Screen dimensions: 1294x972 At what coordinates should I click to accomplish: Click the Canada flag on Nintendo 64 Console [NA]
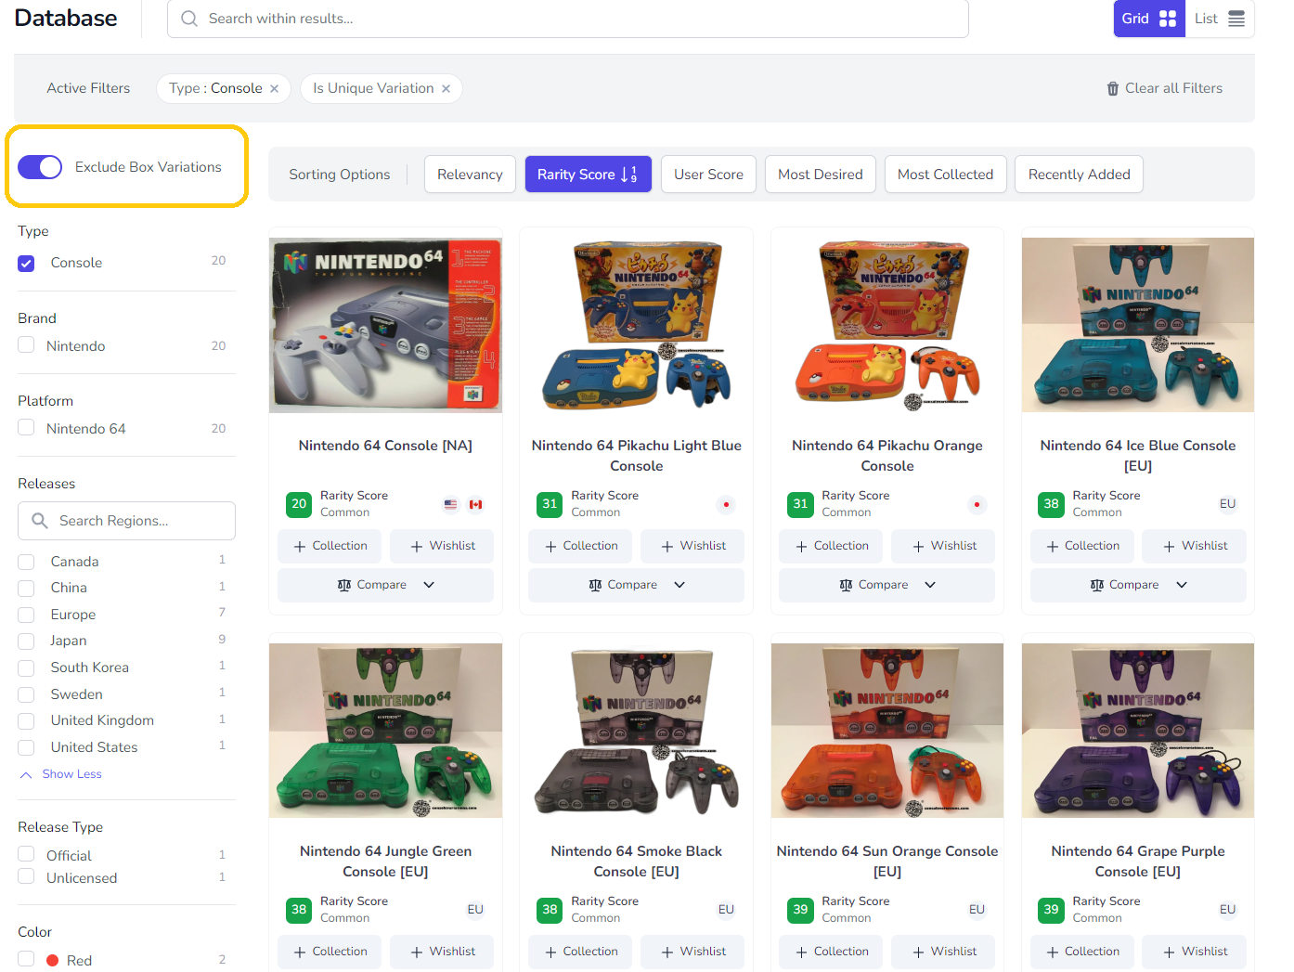[x=475, y=504]
